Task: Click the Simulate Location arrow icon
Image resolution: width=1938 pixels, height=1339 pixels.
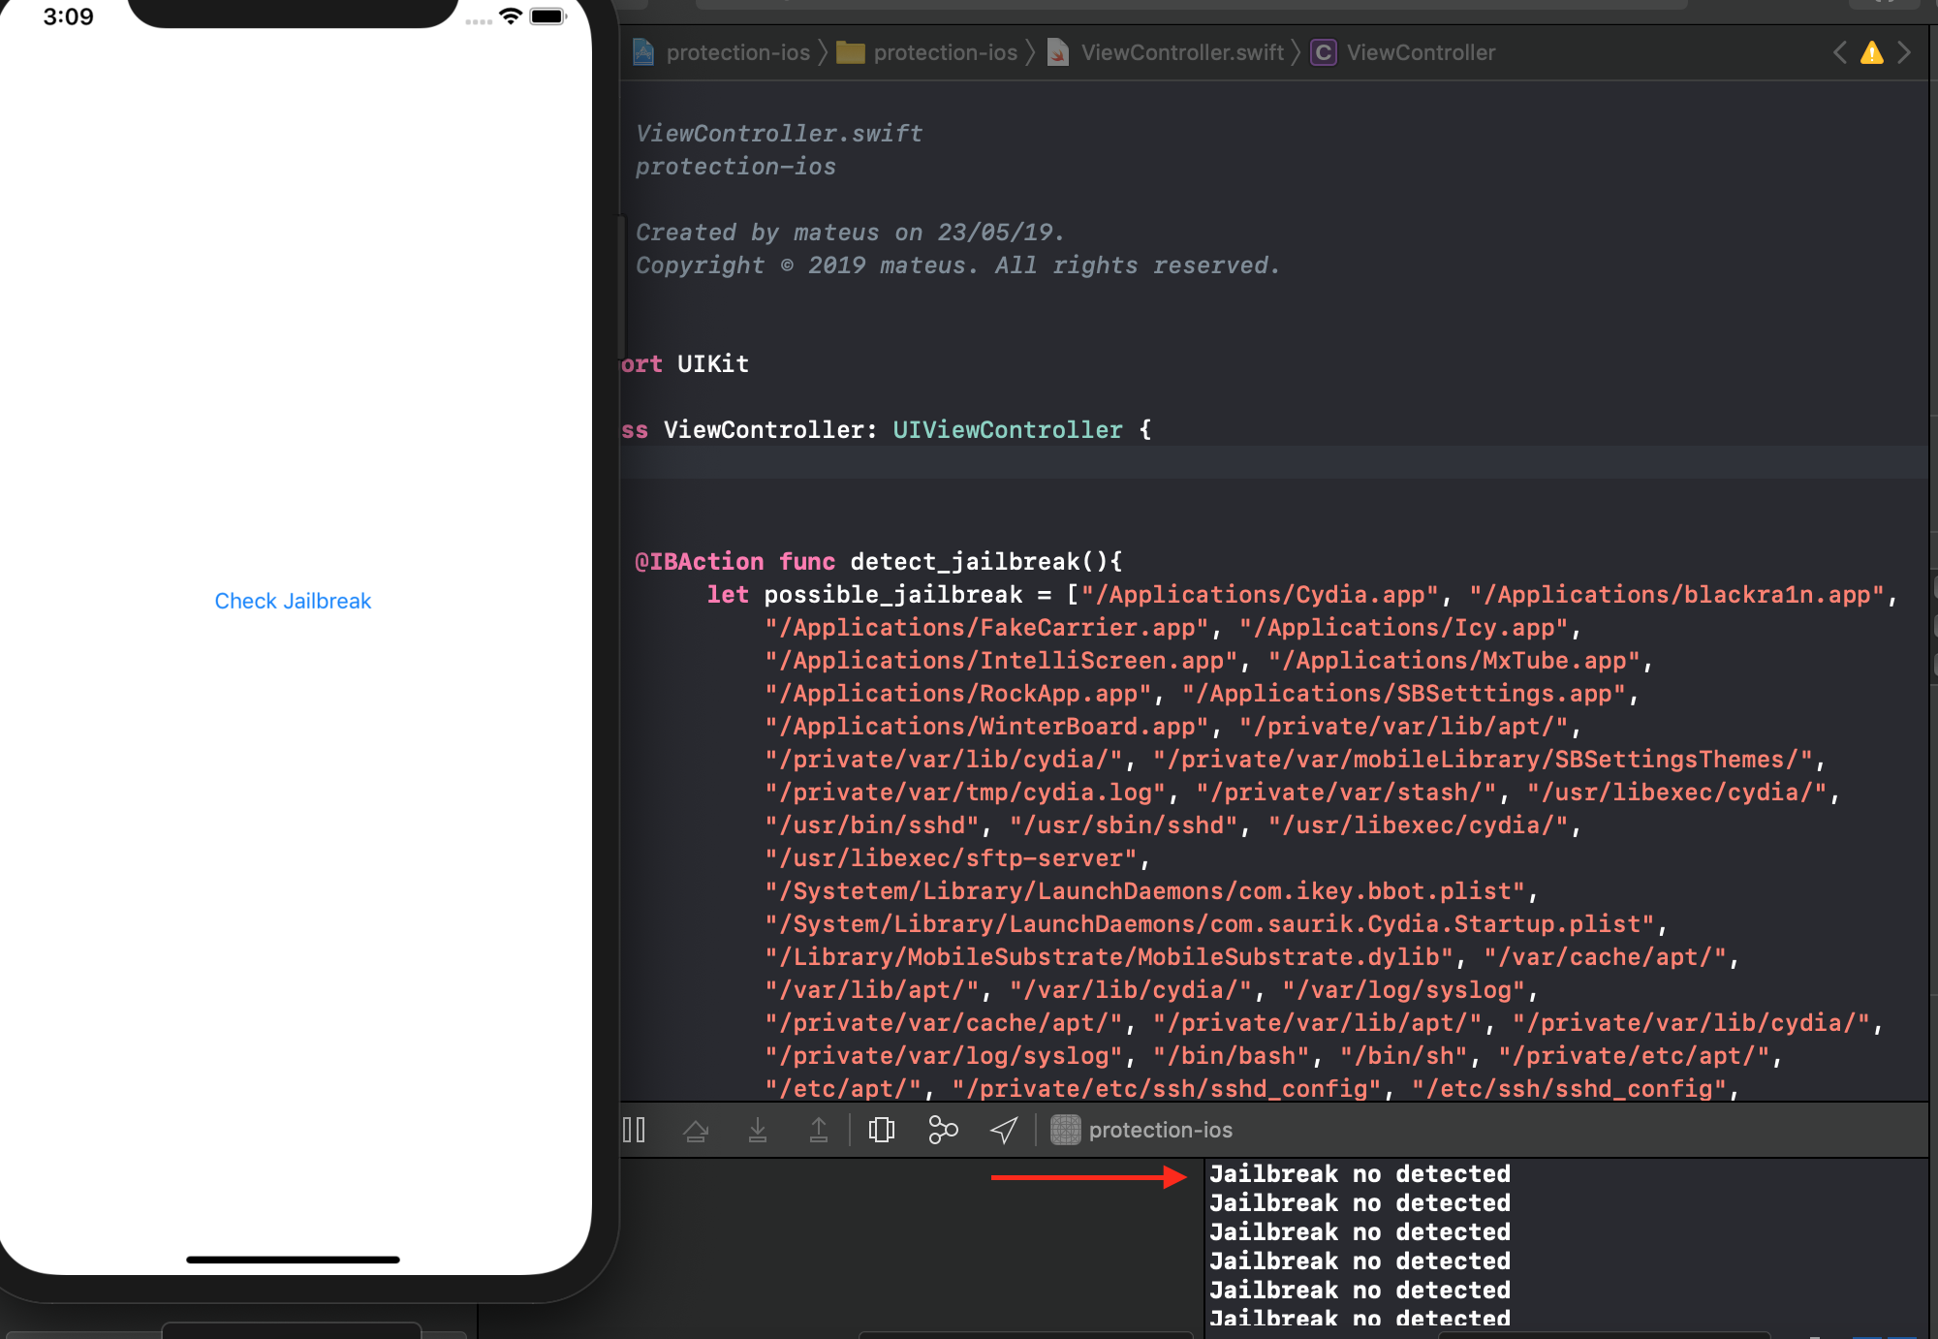Action: coord(1004,1130)
